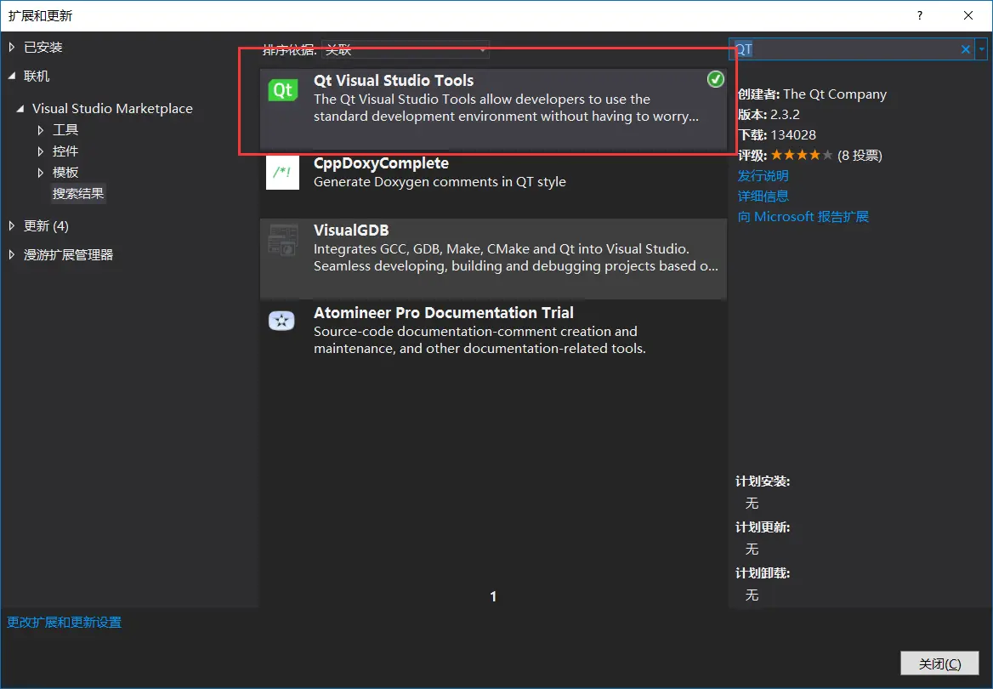
Task: Click the creator The Qt Company text
Action: pyautogui.click(x=835, y=94)
